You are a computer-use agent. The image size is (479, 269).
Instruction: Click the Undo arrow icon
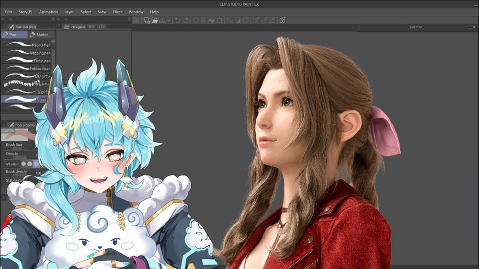coord(178,20)
